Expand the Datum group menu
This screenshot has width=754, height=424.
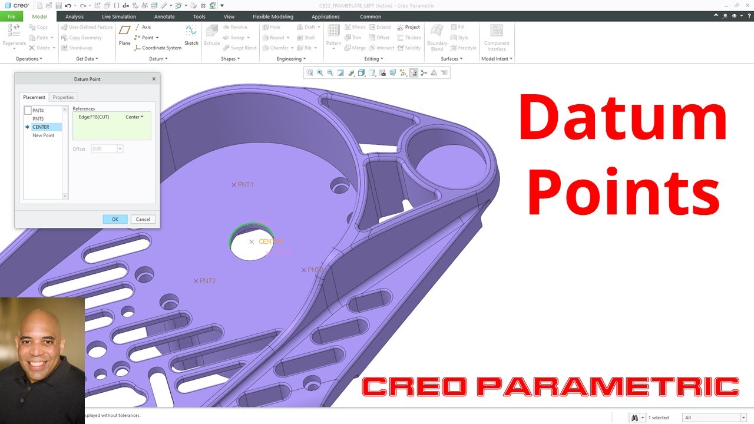coord(158,59)
